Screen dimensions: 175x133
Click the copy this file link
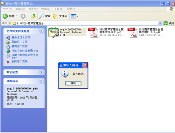click(x=19, y=46)
